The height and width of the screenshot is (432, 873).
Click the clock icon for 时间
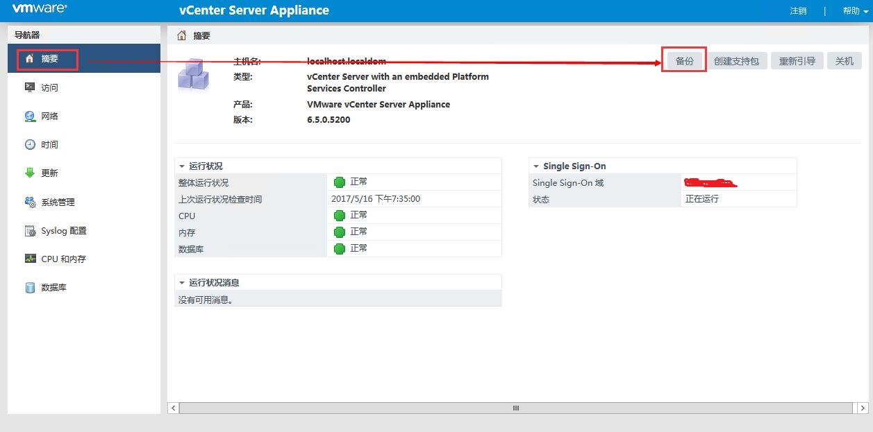(30, 145)
